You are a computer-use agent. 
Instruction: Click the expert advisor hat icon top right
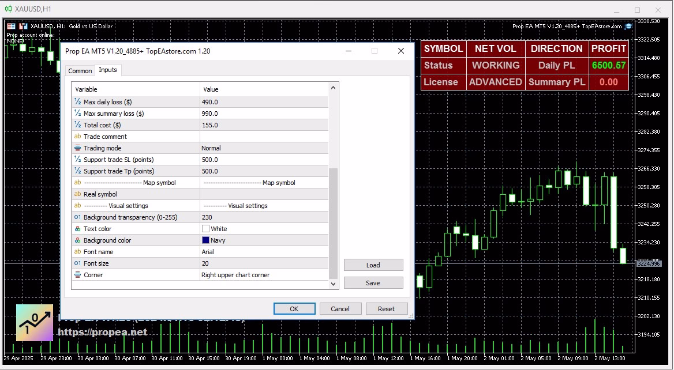click(628, 26)
